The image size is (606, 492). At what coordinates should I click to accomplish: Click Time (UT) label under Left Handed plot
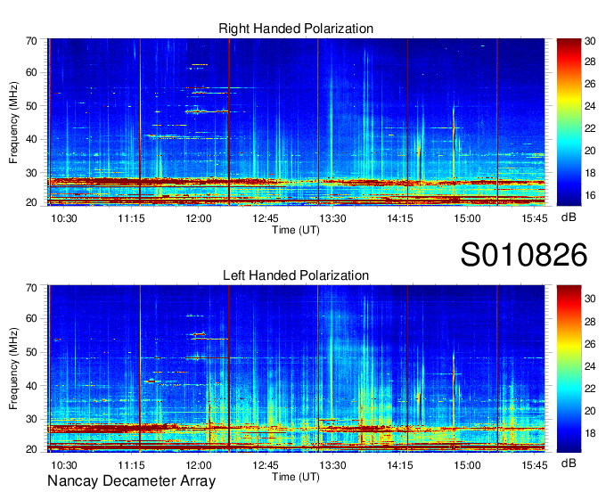[296, 477]
